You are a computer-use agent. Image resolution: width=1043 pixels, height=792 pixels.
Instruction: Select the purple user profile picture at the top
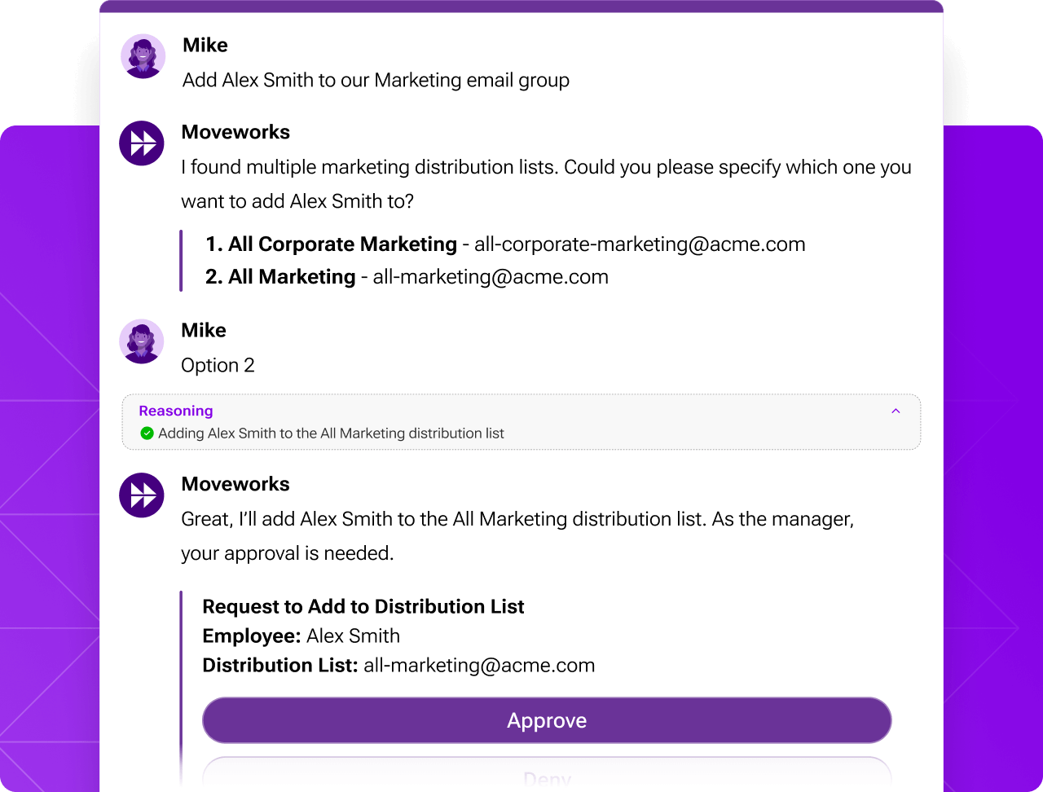(143, 56)
